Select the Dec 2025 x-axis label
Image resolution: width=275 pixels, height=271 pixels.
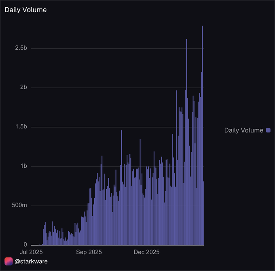point(147,252)
